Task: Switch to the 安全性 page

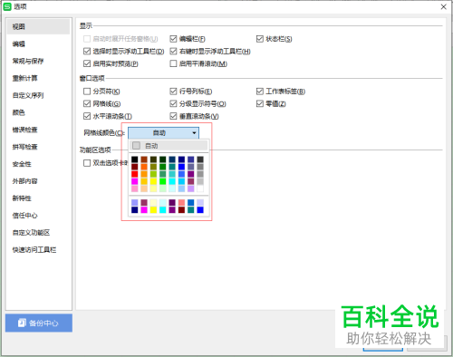Action: coord(22,164)
